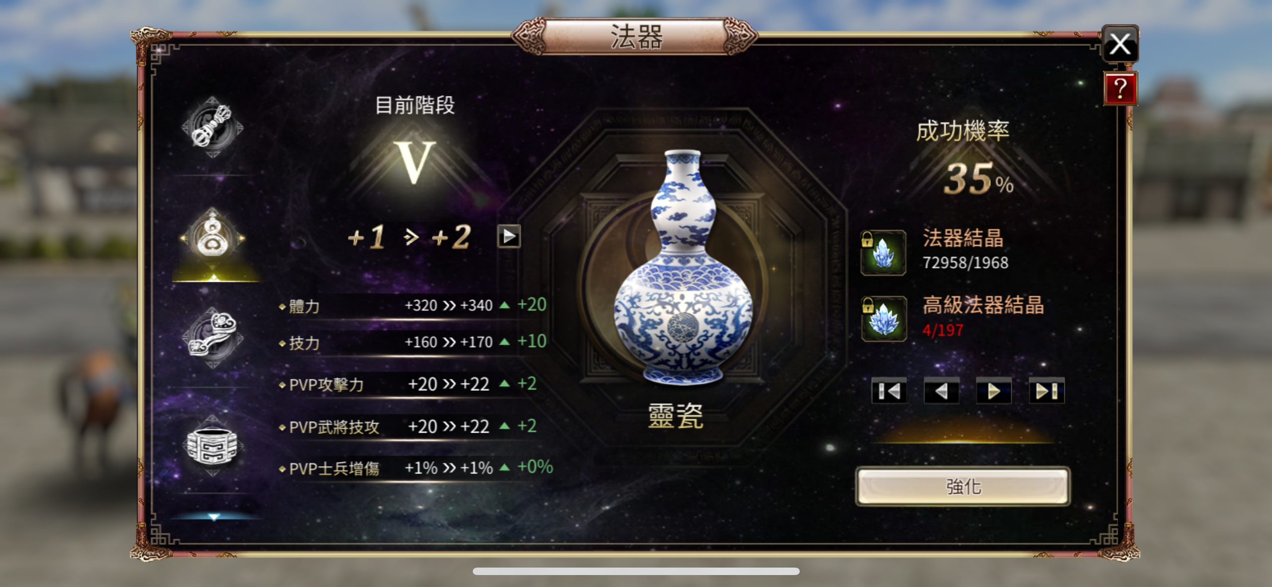Expand stage preview arrow beside +1 > +2
This screenshot has height=587, width=1272.
tap(509, 236)
